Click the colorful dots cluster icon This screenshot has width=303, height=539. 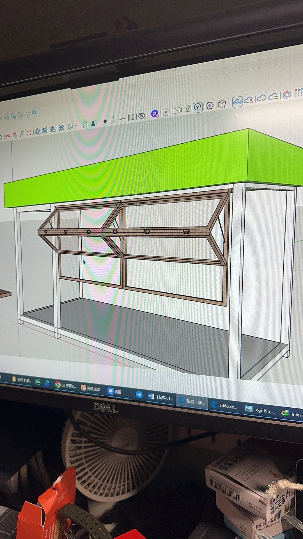(286, 95)
